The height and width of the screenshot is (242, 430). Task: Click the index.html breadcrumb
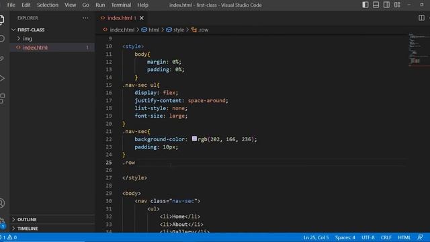(x=122, y=30)
